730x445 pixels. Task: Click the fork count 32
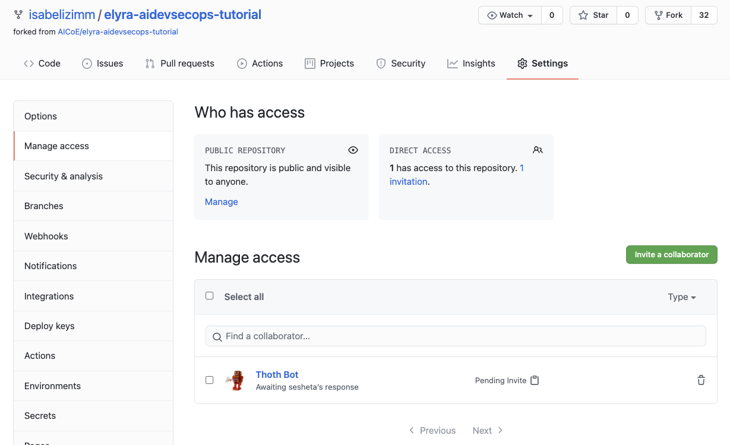[x=704, y=15]
